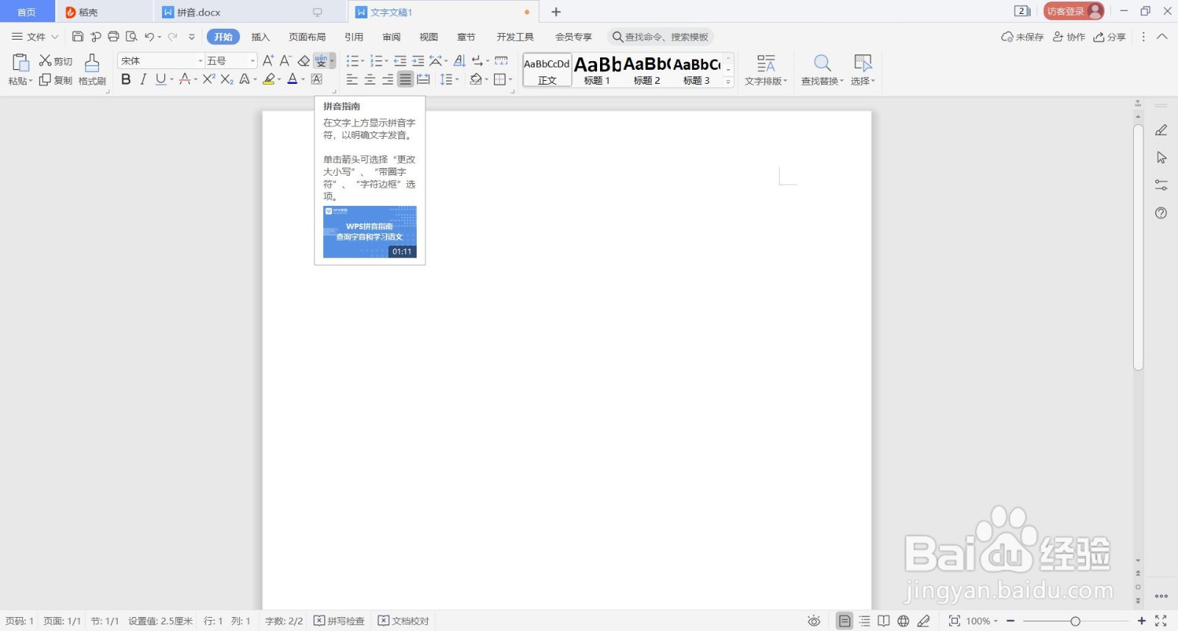Click the Undo arrow icon
1178x631 pixels.
(149, 37)
